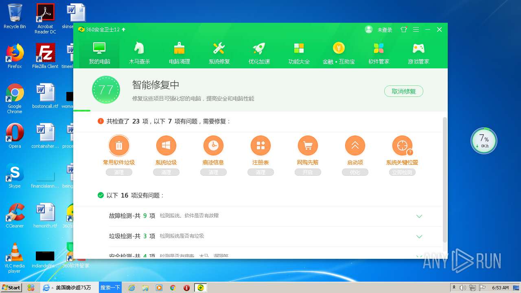Image resolution: width=521 pixels, height=293 pixels.
Task: Click the 6:53 AM clock
Action: point(500,288)
